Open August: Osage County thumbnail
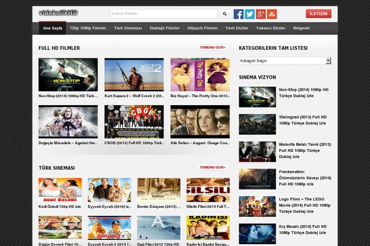 200,122
